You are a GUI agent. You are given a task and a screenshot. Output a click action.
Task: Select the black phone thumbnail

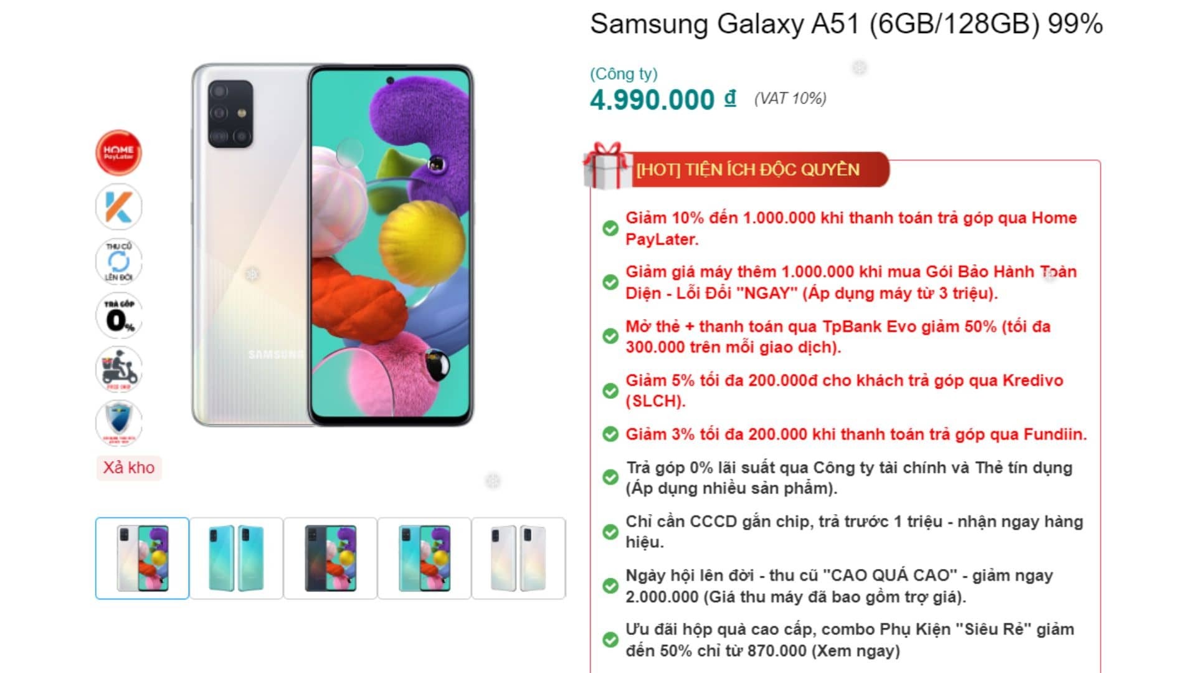click(x=330, y=558)
